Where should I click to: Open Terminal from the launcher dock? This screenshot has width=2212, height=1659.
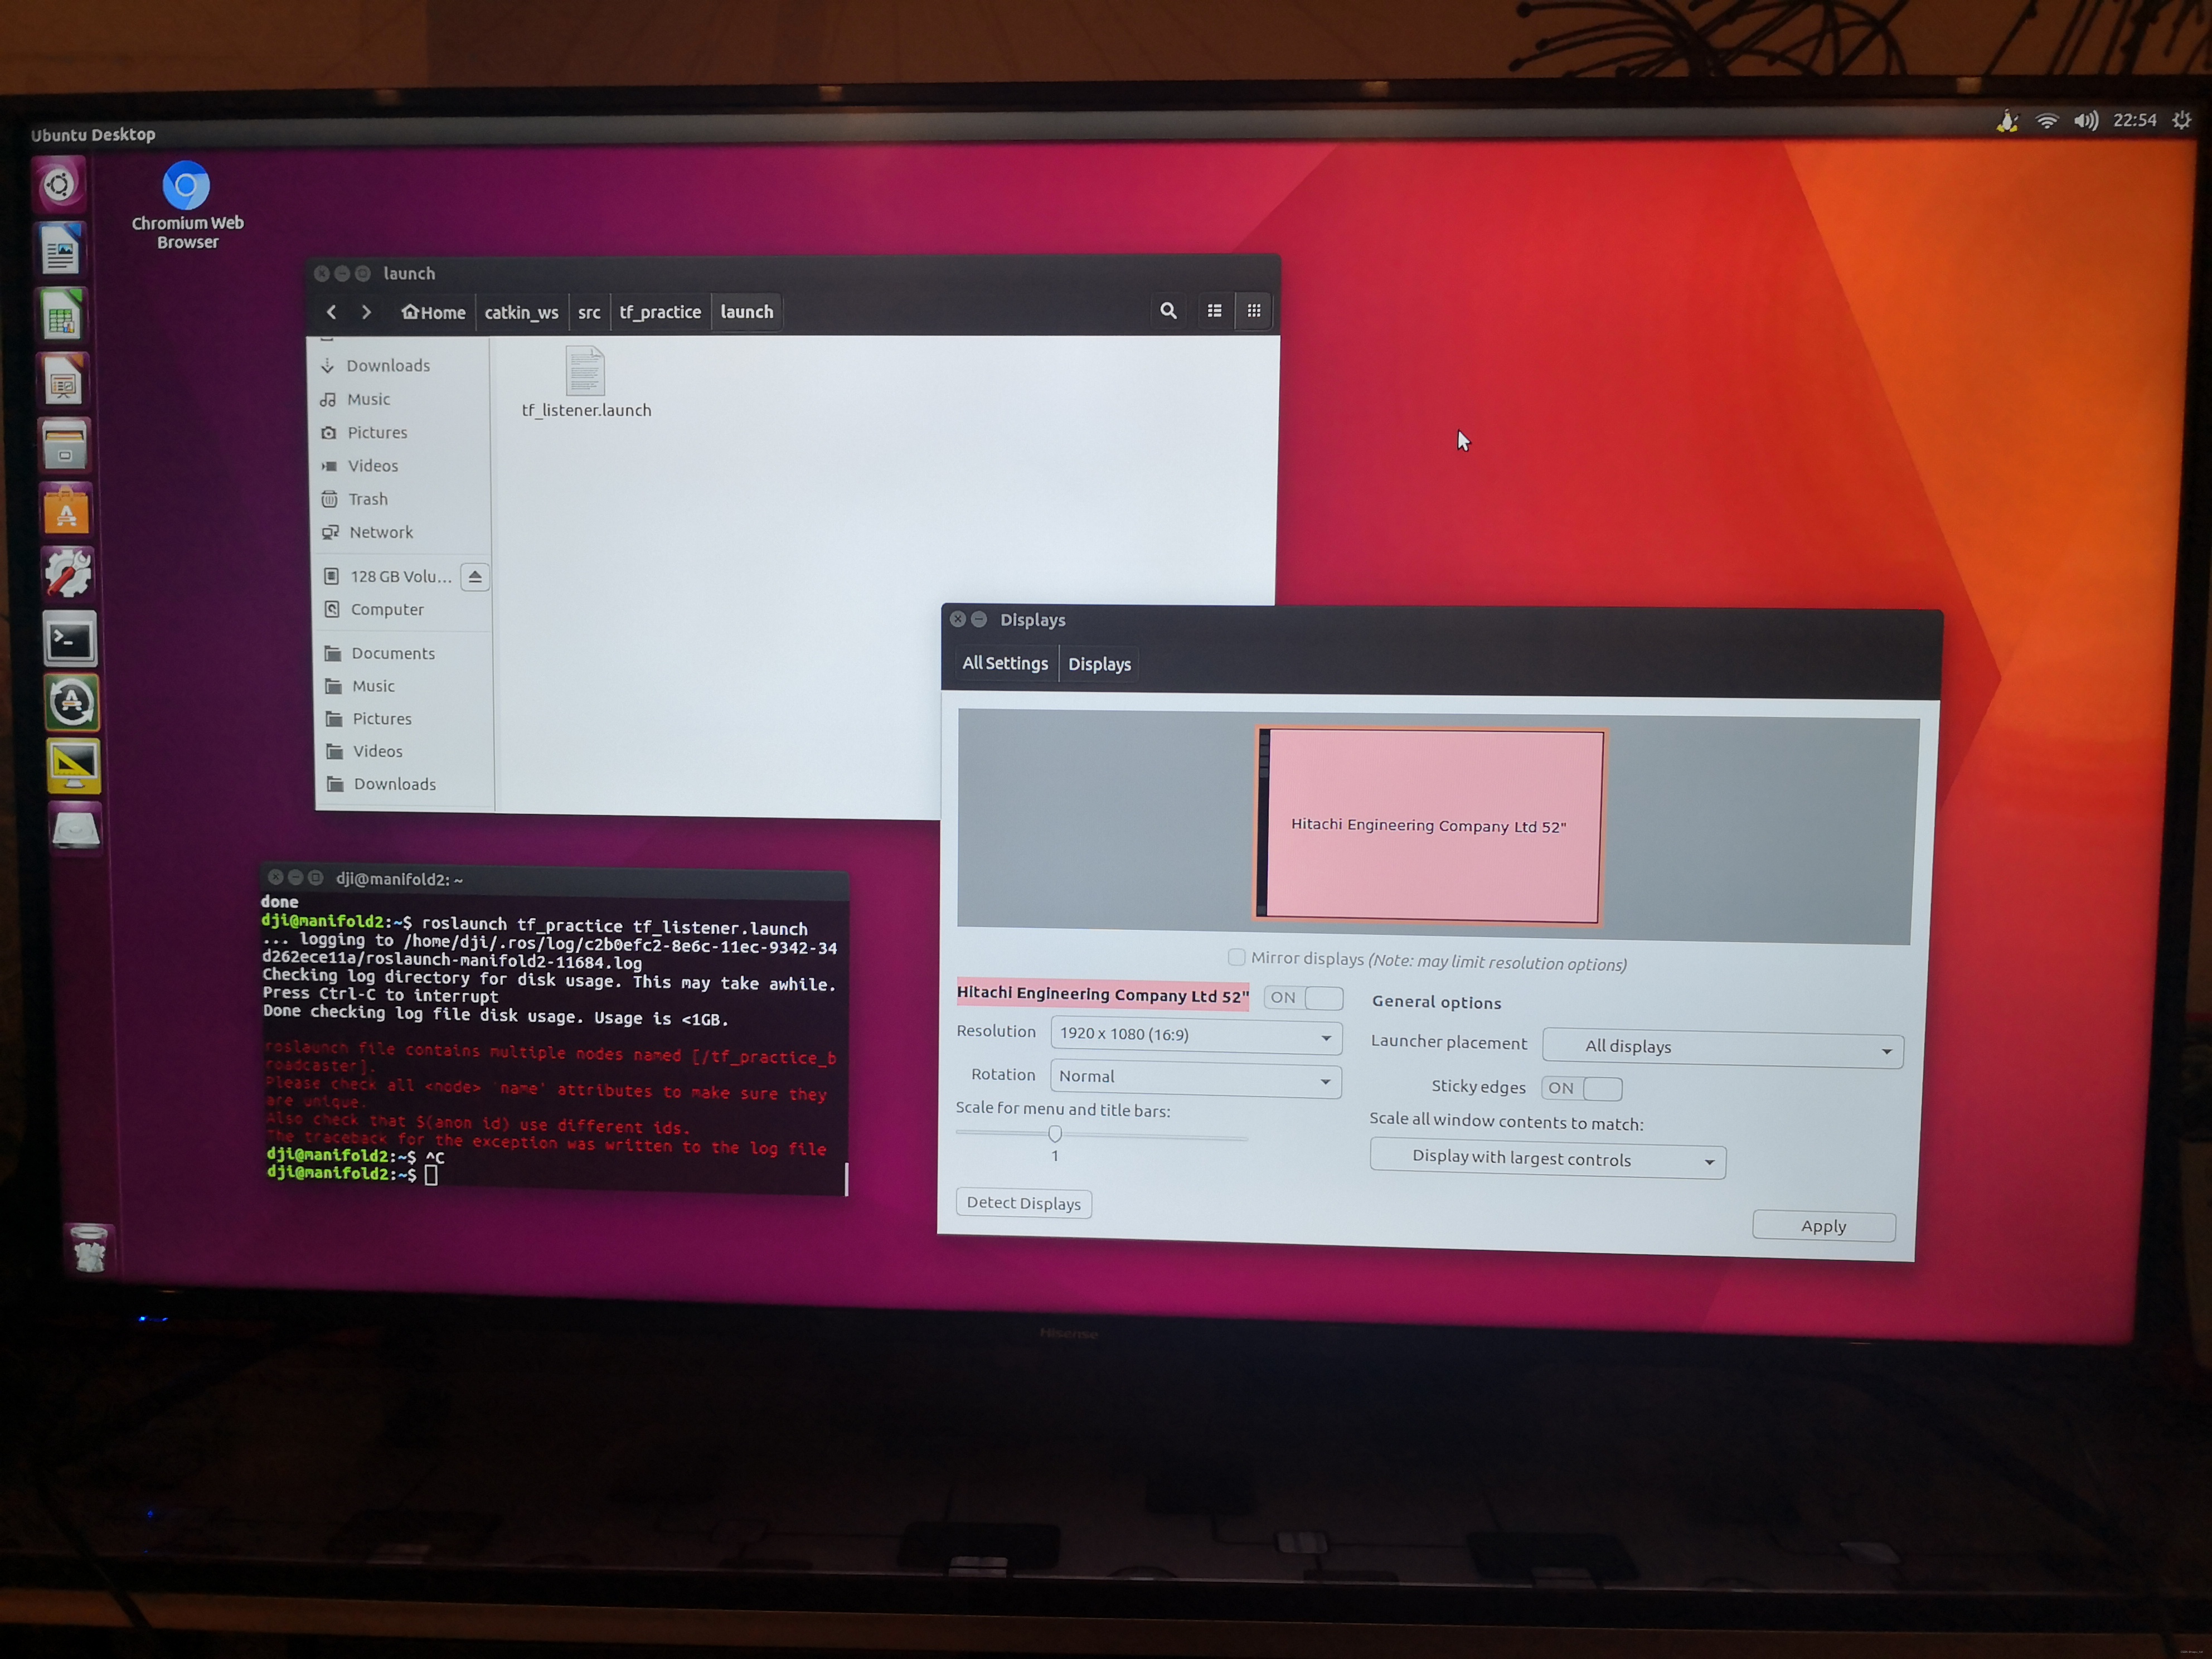coord(70,640)
